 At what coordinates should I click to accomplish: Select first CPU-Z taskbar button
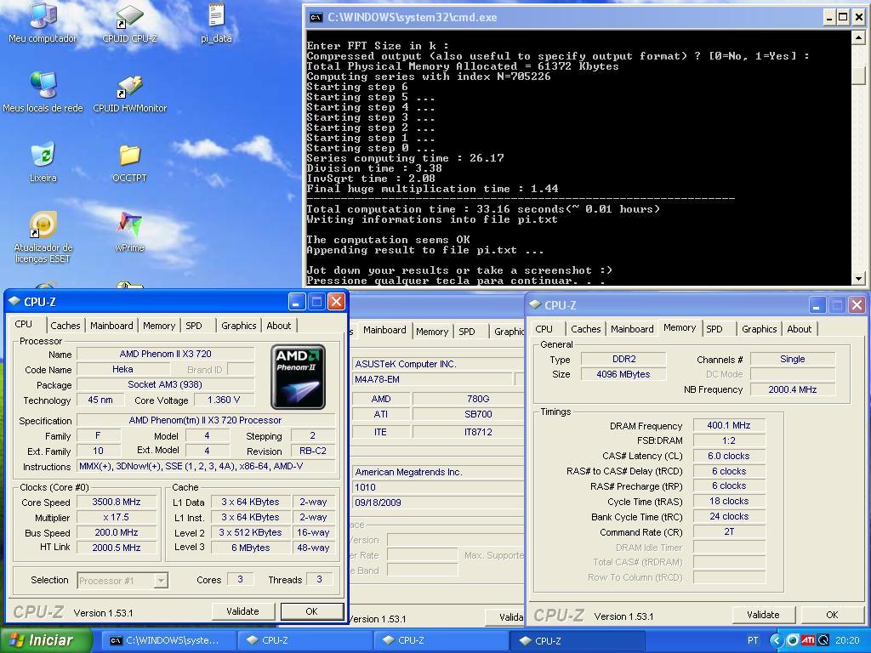(305, 640)
